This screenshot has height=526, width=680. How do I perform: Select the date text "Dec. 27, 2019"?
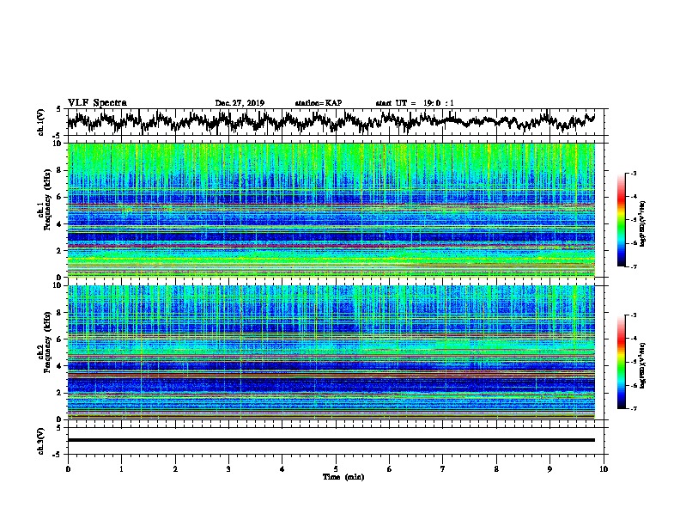coord(240,103)
